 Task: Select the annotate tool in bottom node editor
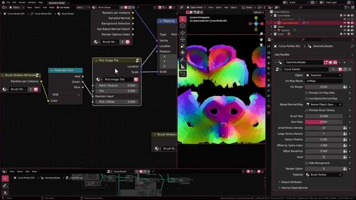click(5, 186)
